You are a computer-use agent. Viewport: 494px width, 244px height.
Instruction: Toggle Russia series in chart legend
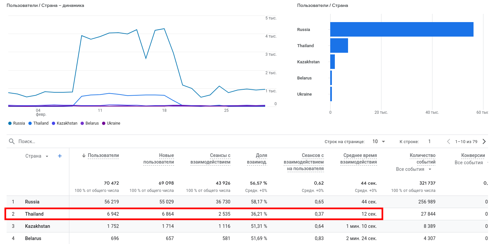click(x=17, y=123)
